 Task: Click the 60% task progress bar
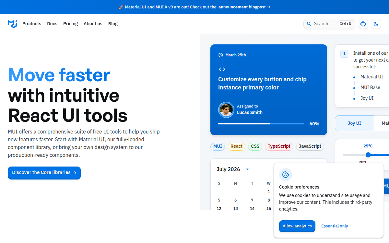point(261,124)
